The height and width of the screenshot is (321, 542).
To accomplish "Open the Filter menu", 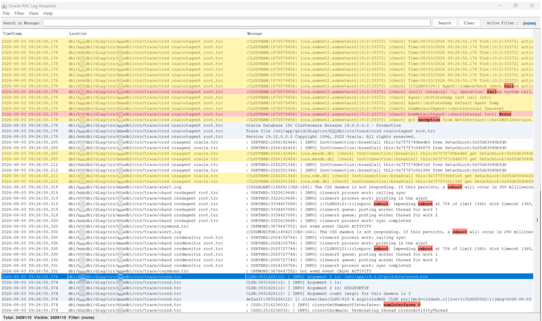I will pyautogui.click(x=20, y=13).
